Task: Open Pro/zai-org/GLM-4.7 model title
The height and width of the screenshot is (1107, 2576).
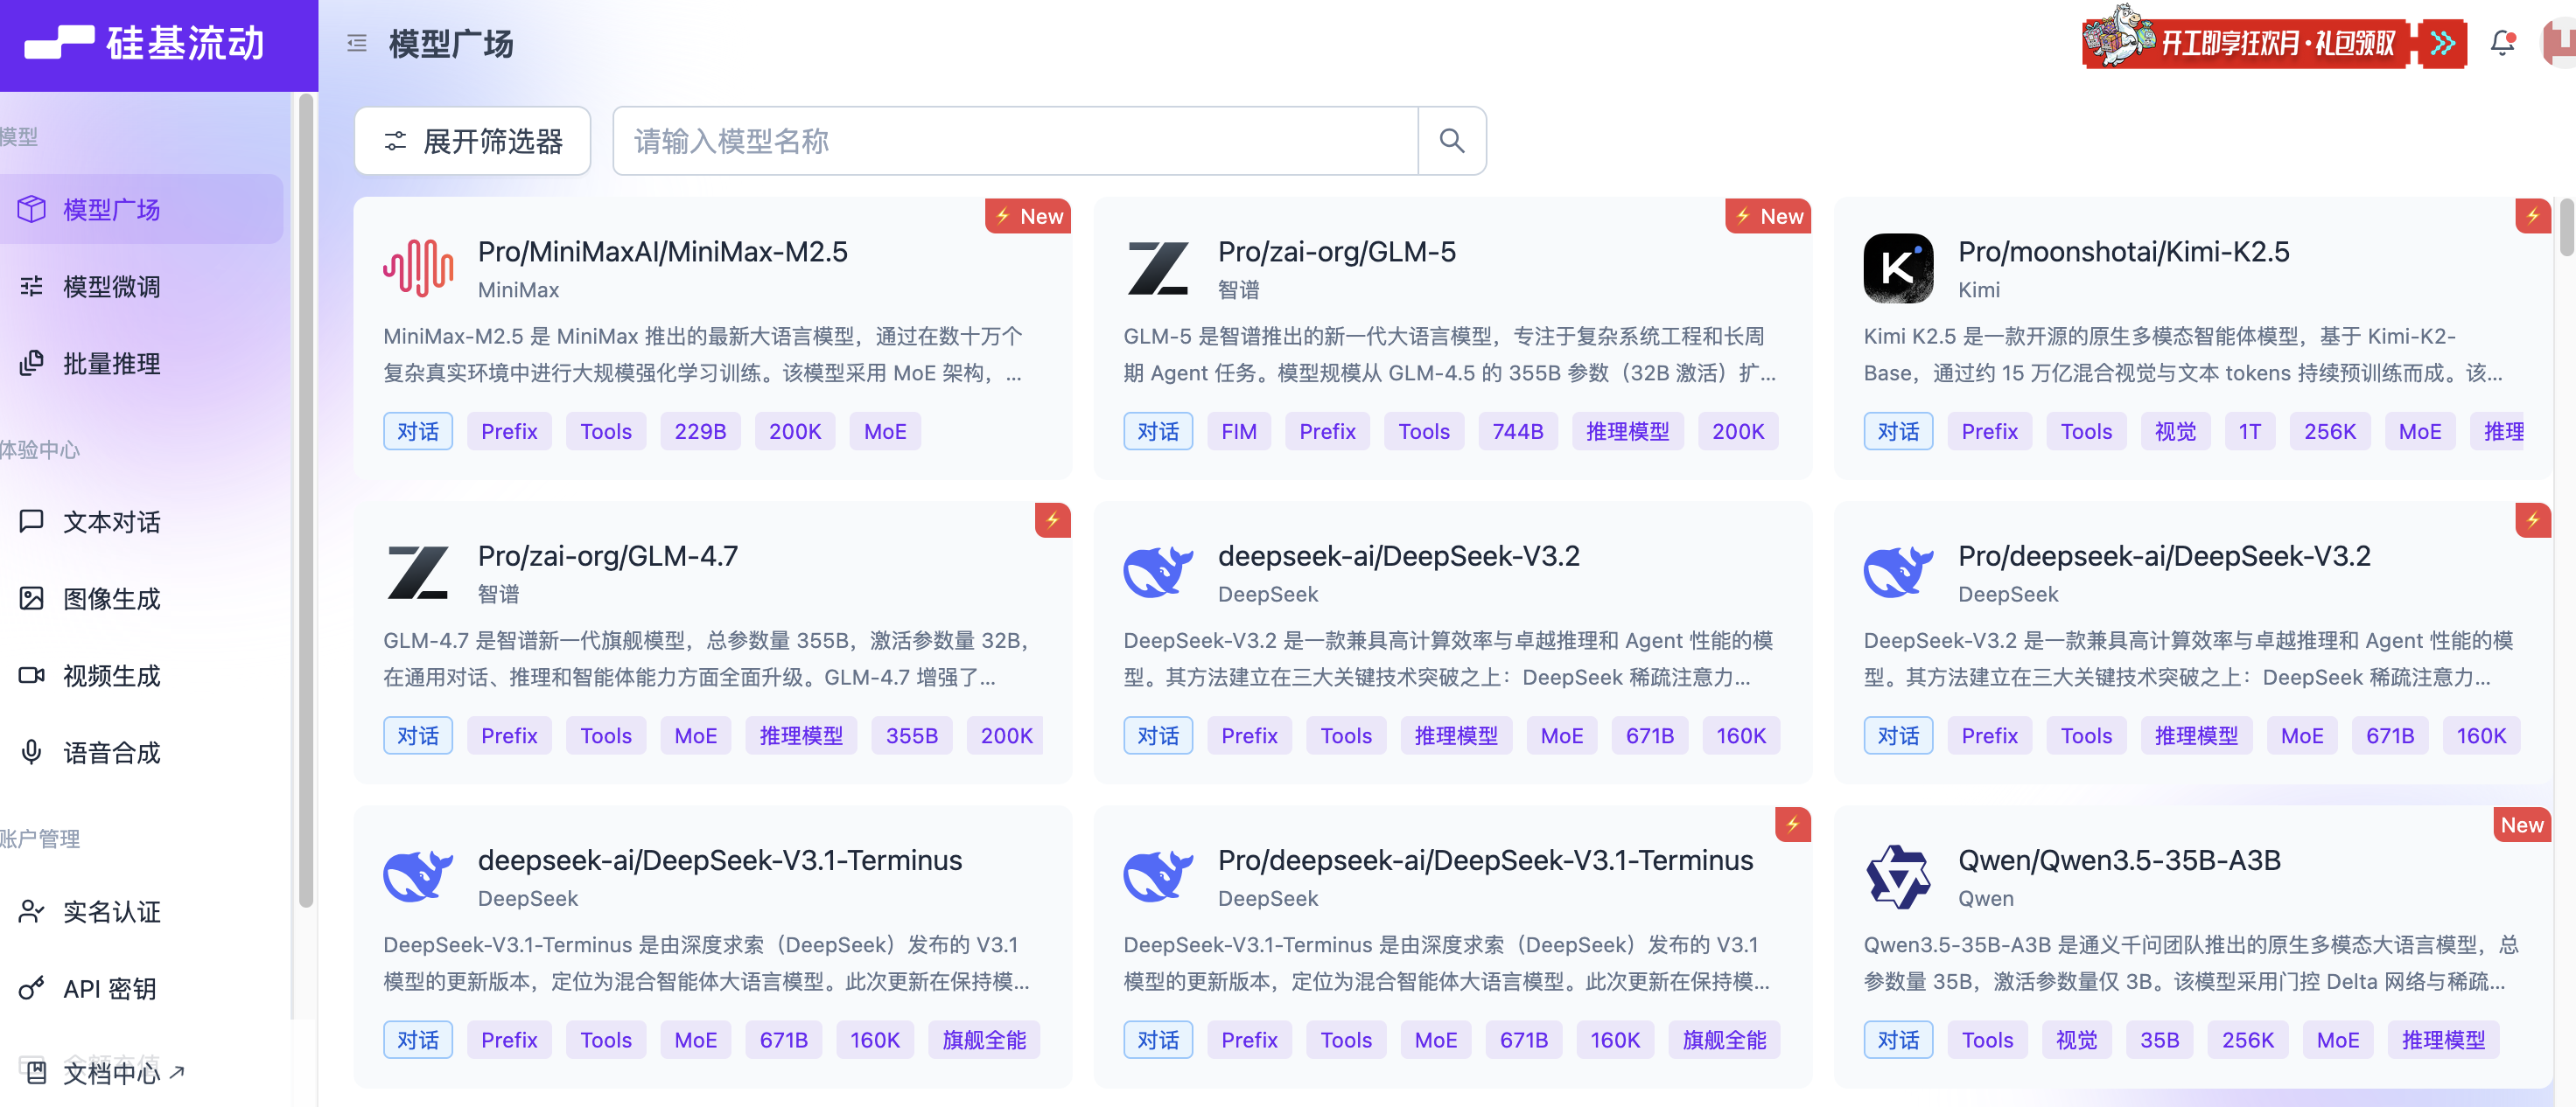Action: pyautogui.click(x=607, y=555)
